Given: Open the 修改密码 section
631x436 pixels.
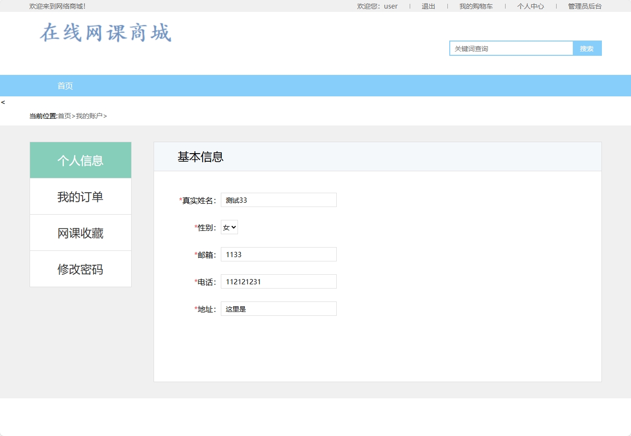Looking at the screenshot, I should [x=80, y=269].
